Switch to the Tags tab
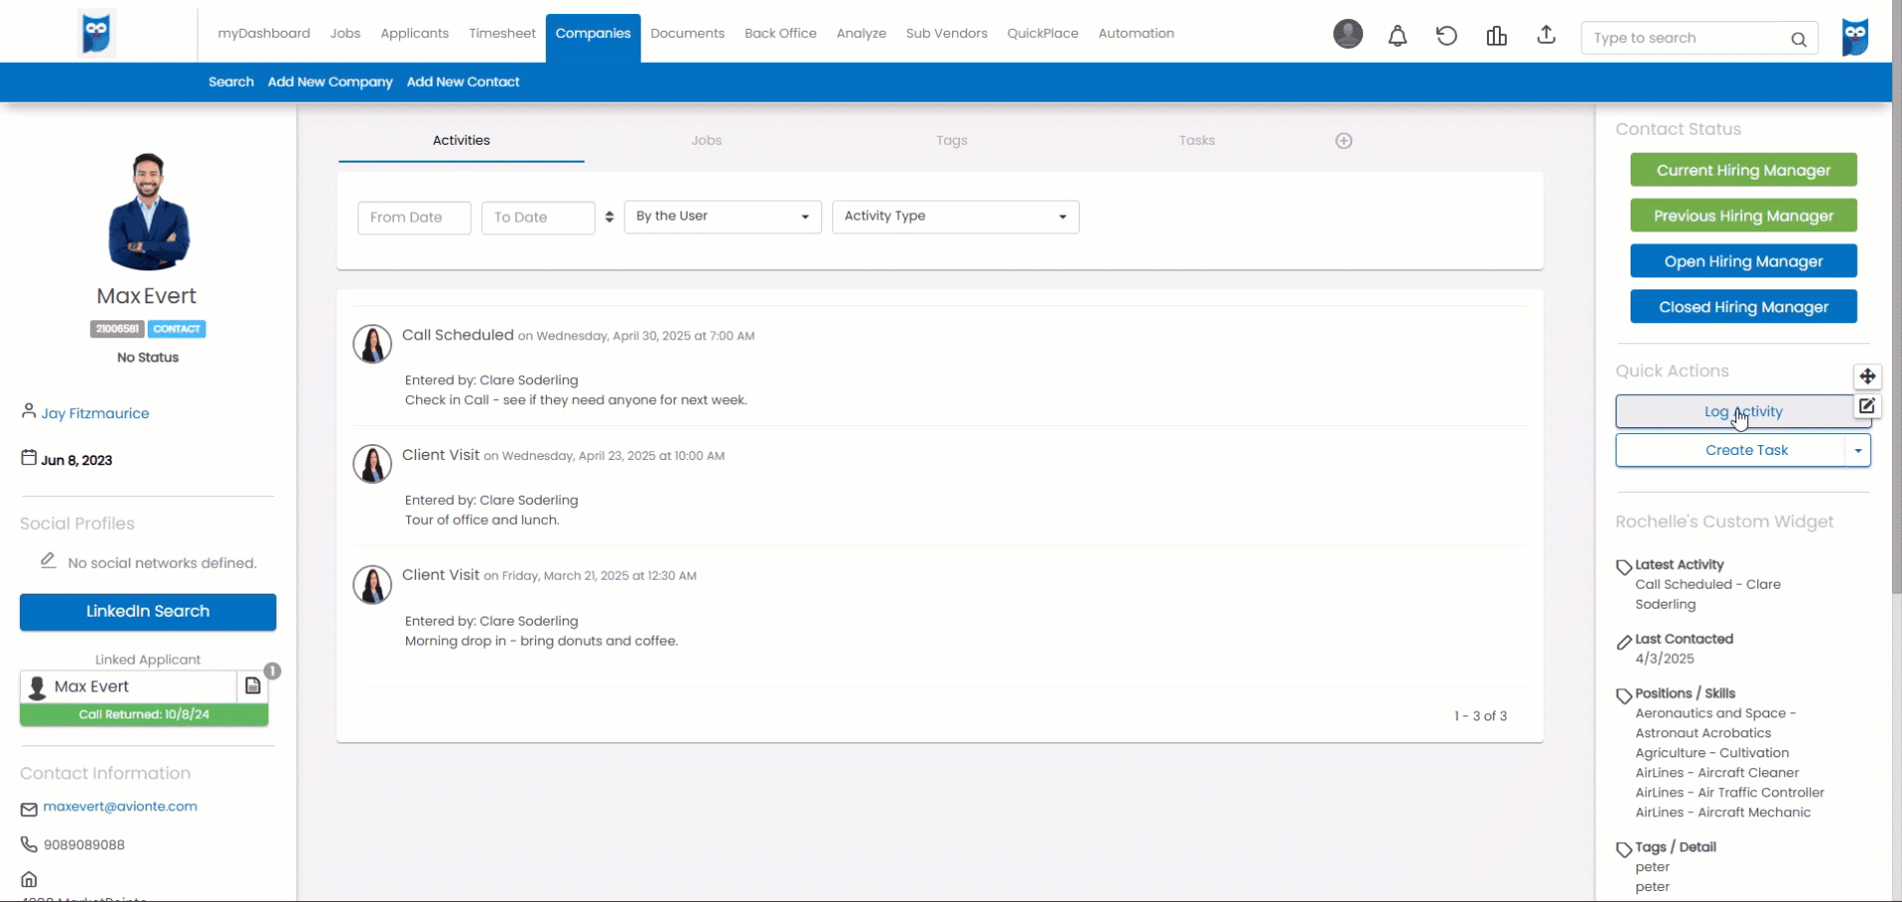This screenshot has width=1902, height=902. [952, 141]
